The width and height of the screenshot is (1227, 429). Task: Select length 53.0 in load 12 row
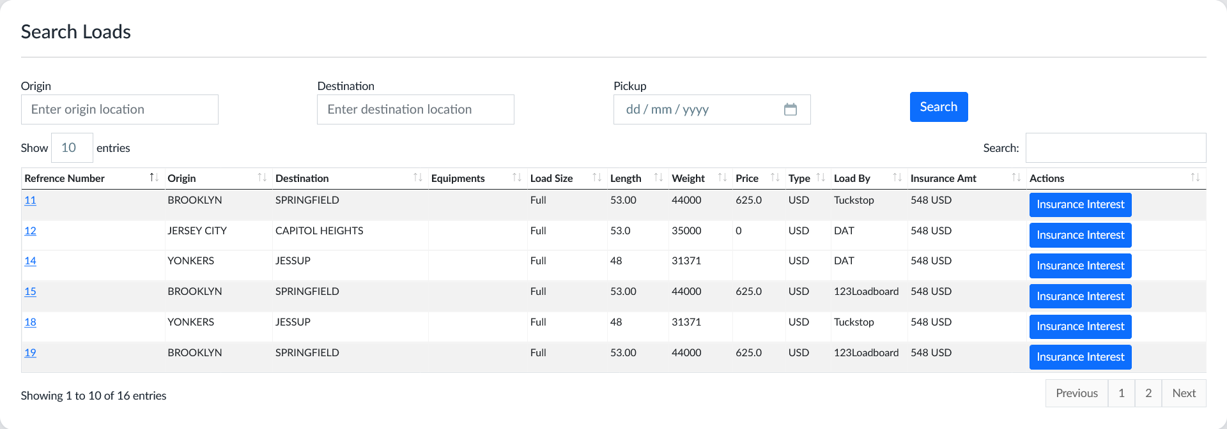pyautogui.click(x=620, y=230)
